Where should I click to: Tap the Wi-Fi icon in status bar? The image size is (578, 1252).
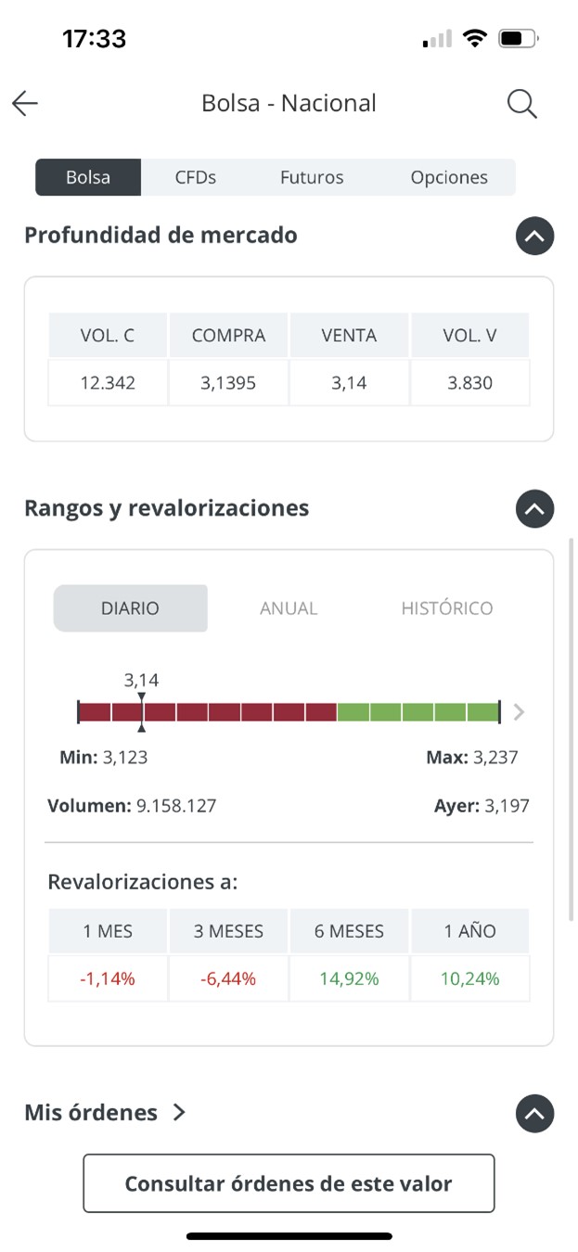click(x=476, y=39)
